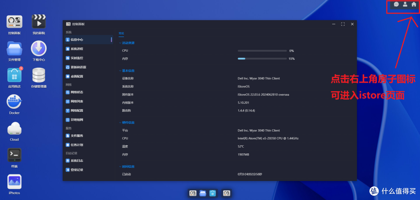Click the app store bag in the dock
Viewport: 420px width, 200px height.
pos(212,193)
